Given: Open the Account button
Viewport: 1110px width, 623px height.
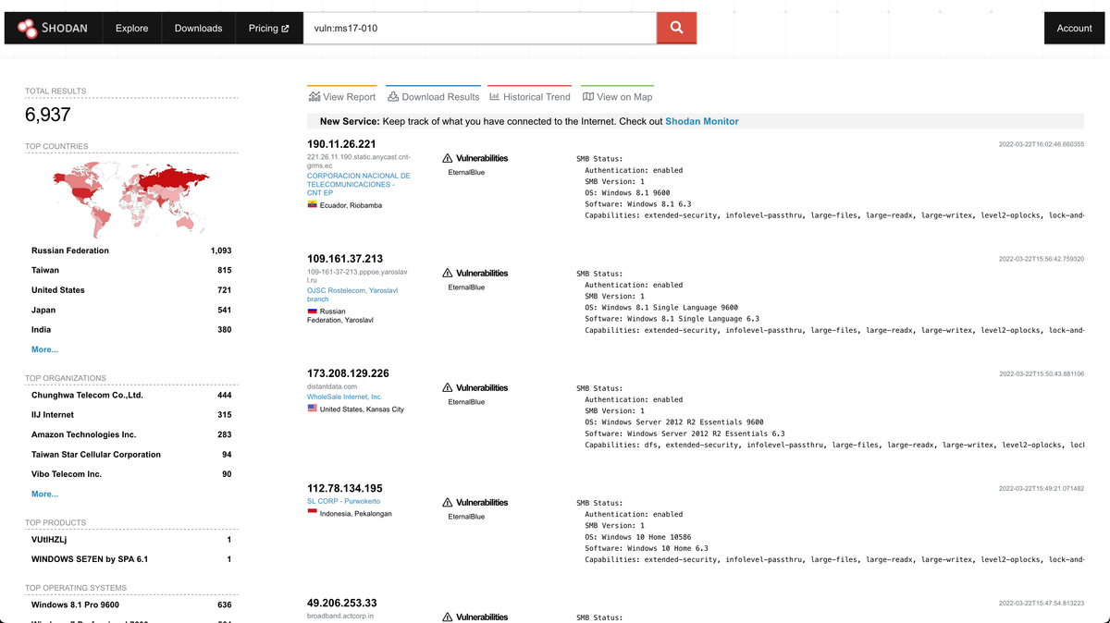Looking at the screenshot, I should pos(1074,28).
